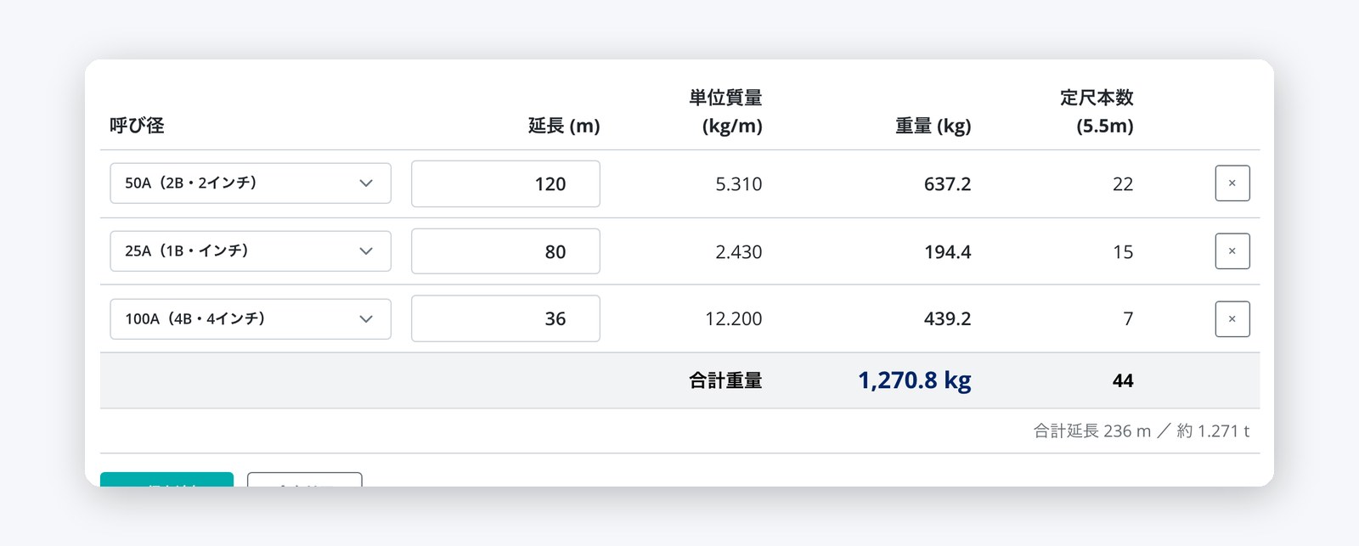Click the 呼び径 column header
The height and width of the screenshot is (546, 1359).
[137, 126]
